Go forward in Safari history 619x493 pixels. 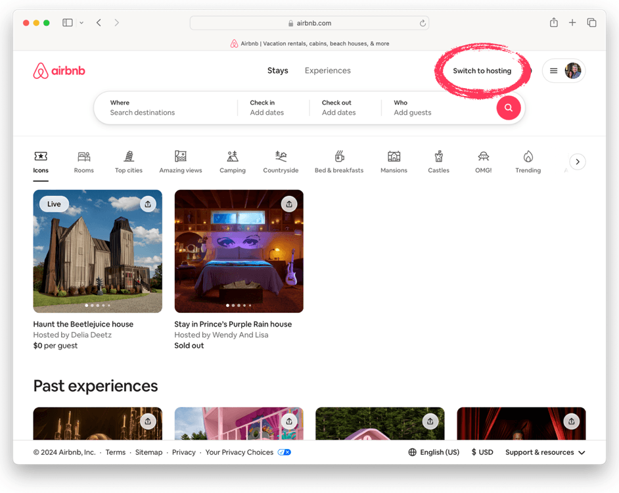pyautogui.click(x=116, y=22)
